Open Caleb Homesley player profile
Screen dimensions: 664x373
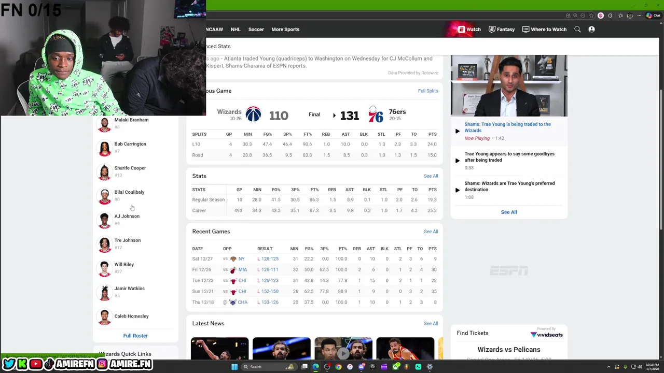click(x=131, y=316)
